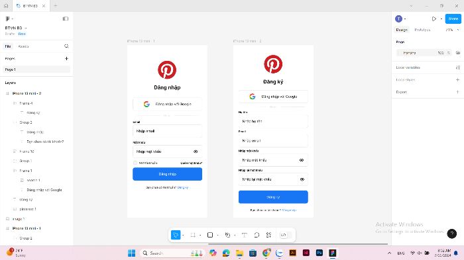464x260 pixels.
Task: Click the Quên mật khẩu link in login frame
Action: coord(191,163)
